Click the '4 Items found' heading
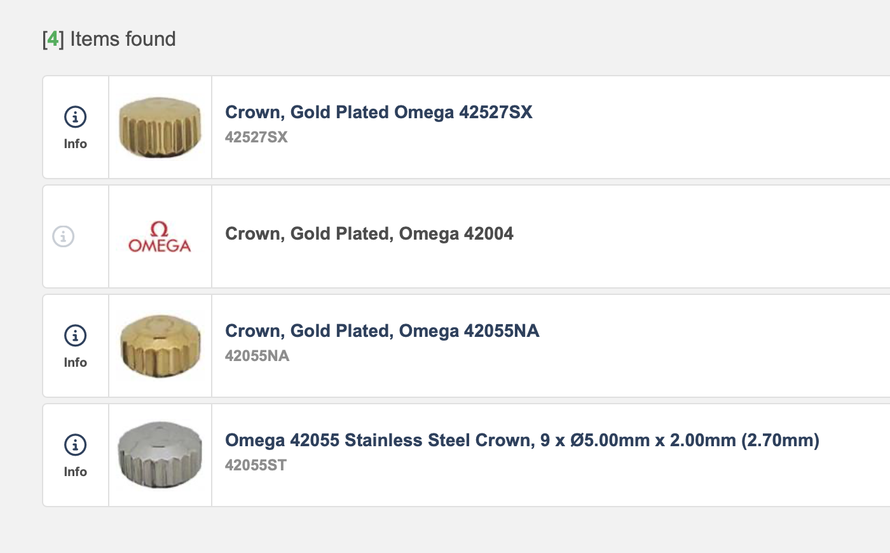890x553 pixels. 122,39
